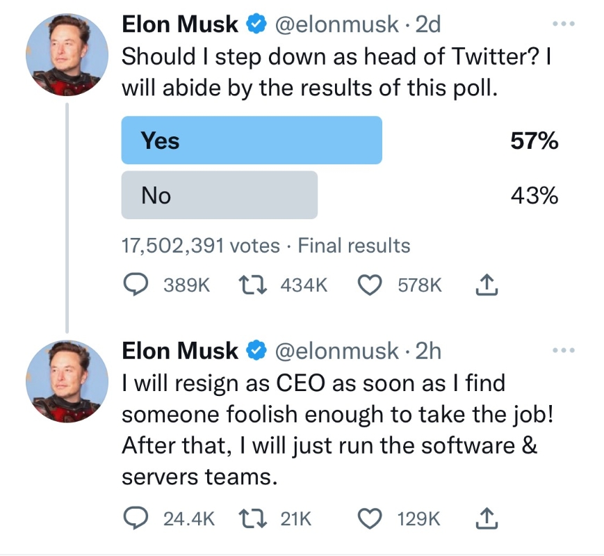The image size is (604, 556).
Task: Open Elon Musk profile from poll tweet name
Action: point(180,25)
